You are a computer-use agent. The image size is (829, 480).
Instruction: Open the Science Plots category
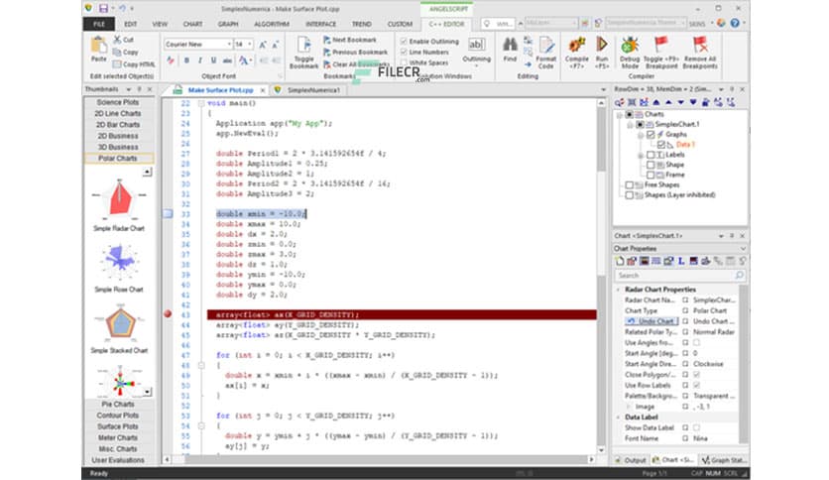click(x=118, y=102)
